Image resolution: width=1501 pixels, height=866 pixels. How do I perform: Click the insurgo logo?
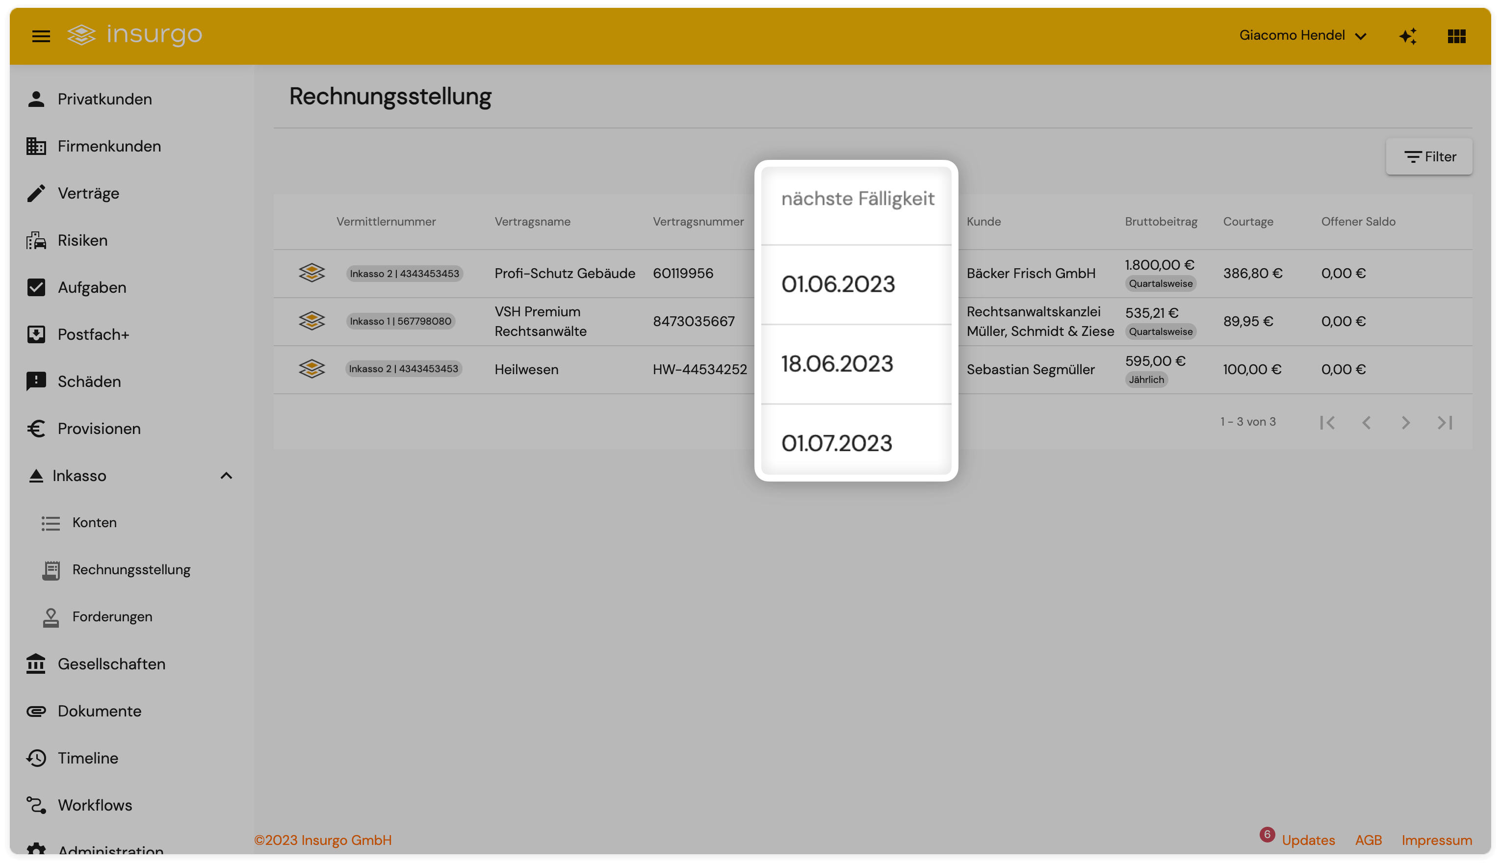tap(134, 34)
